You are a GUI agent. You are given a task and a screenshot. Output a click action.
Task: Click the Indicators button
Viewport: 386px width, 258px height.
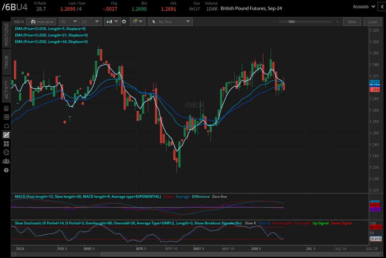point(41,22)
